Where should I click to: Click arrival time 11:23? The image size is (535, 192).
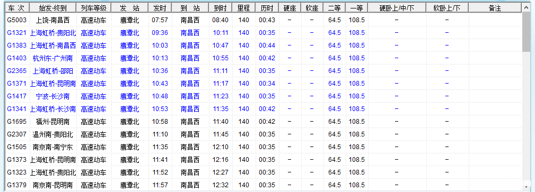[221, 96]
